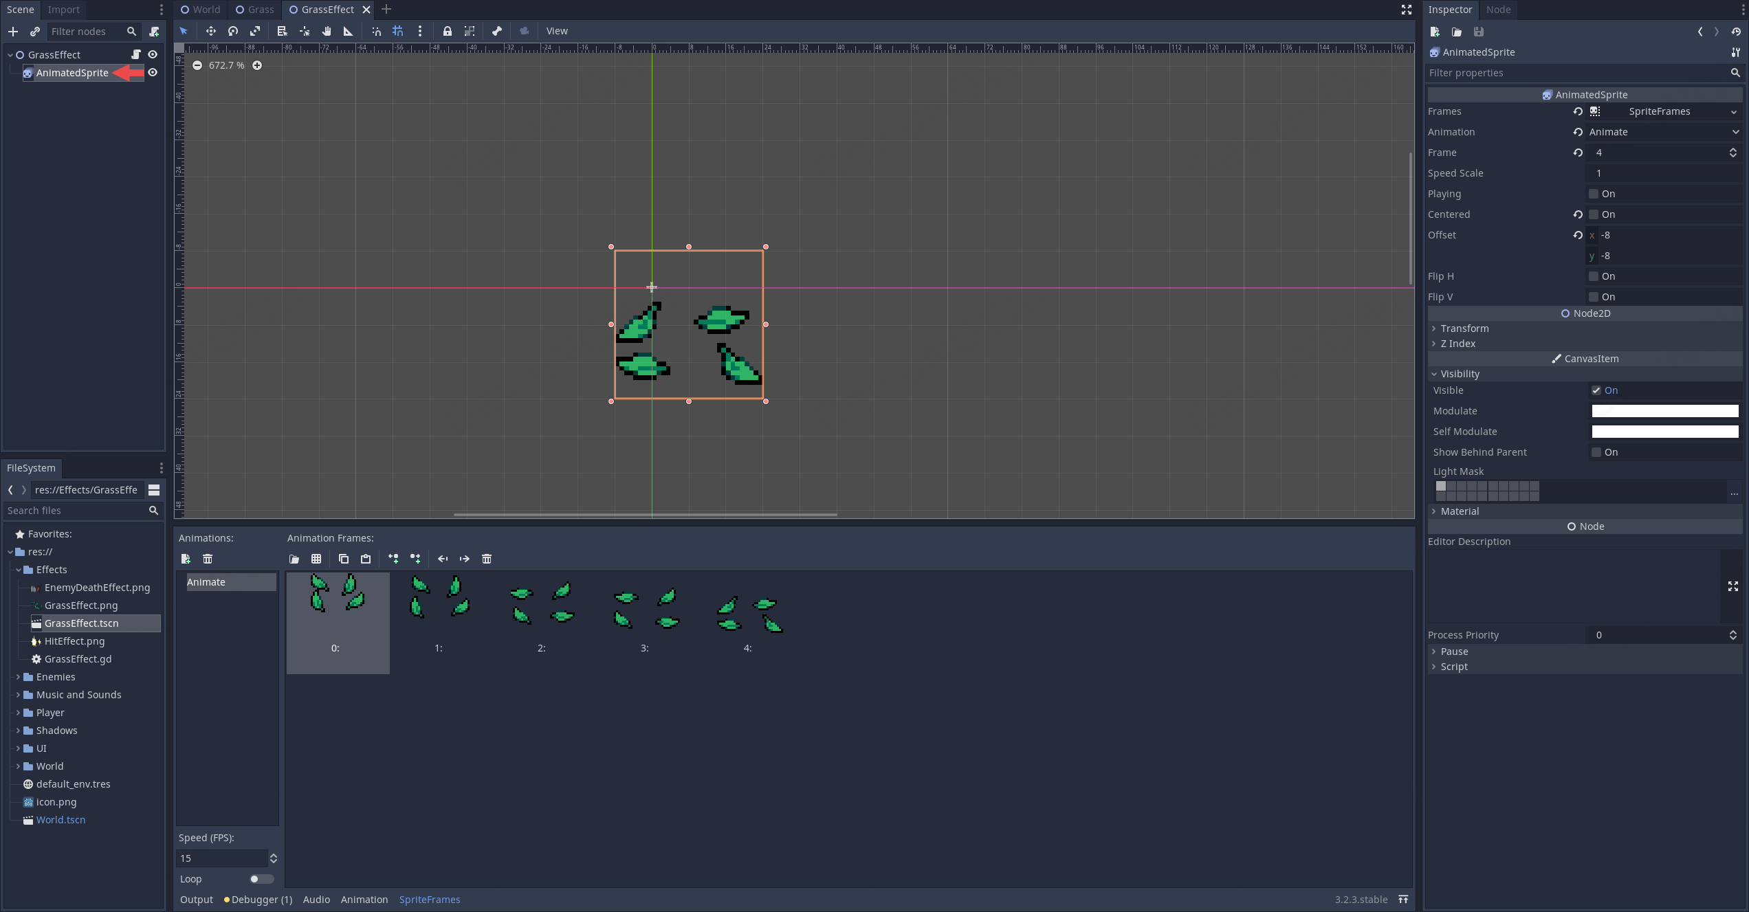1749x912 pixels.
Task: Open the Node tab beside Inspector
Action: [x=1498, y=10]
